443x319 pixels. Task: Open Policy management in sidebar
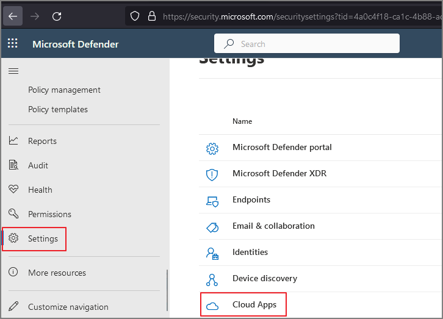(64, 90)
